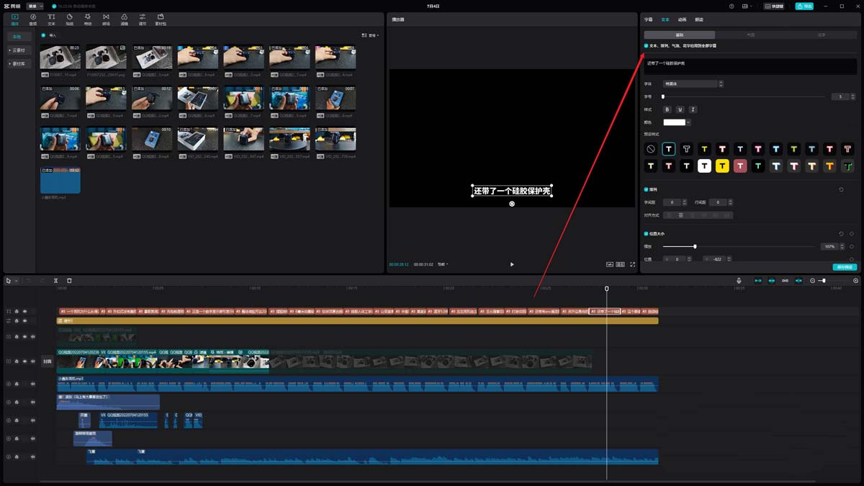Add keyframe for 位置大小 section
This screenshot has height=486, width=864.
(x=852, y=234)
